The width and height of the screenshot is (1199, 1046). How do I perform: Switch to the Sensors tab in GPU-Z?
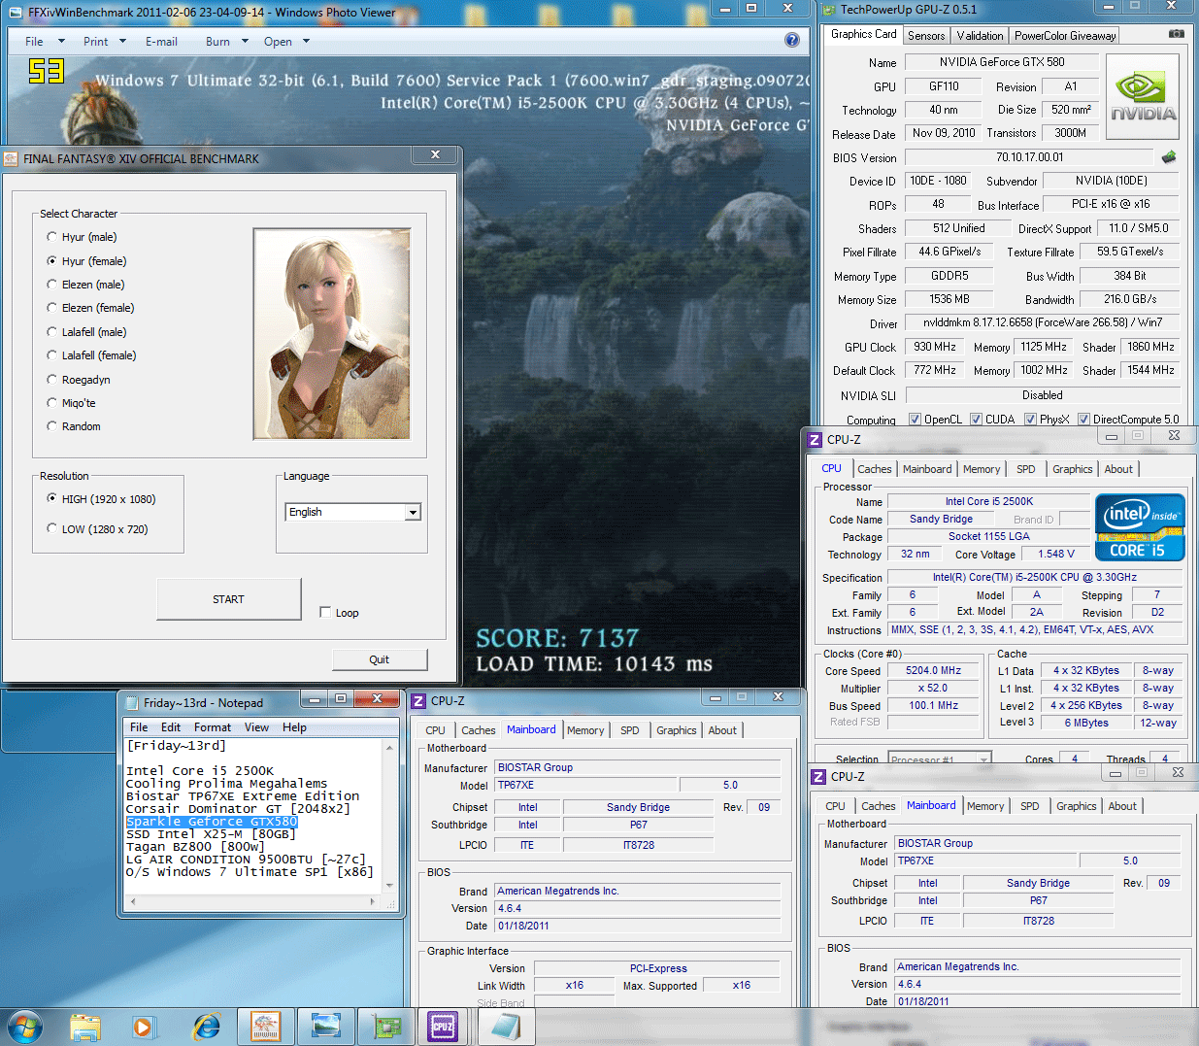925,36
